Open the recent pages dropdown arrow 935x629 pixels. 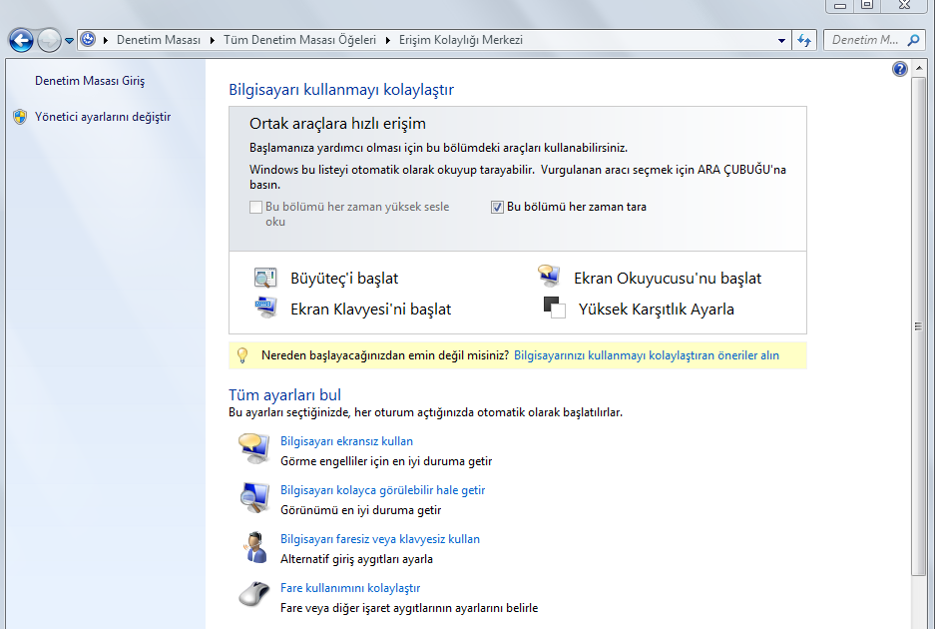(69, 41)
